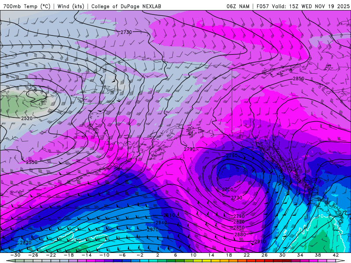Select the 14 color scale value
The width and height of the screenshot is (351, 263).
(x=211, y=255)
